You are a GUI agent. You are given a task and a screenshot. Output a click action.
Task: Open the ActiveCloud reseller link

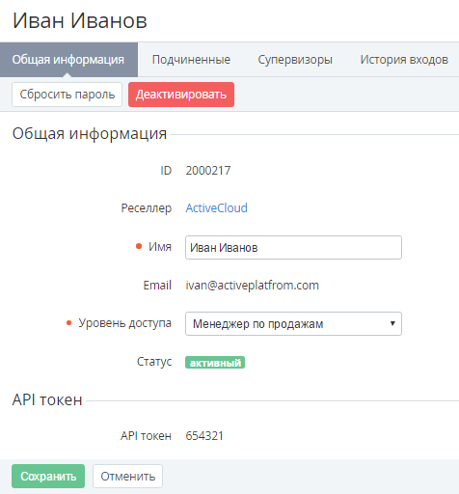click(216, 208)
